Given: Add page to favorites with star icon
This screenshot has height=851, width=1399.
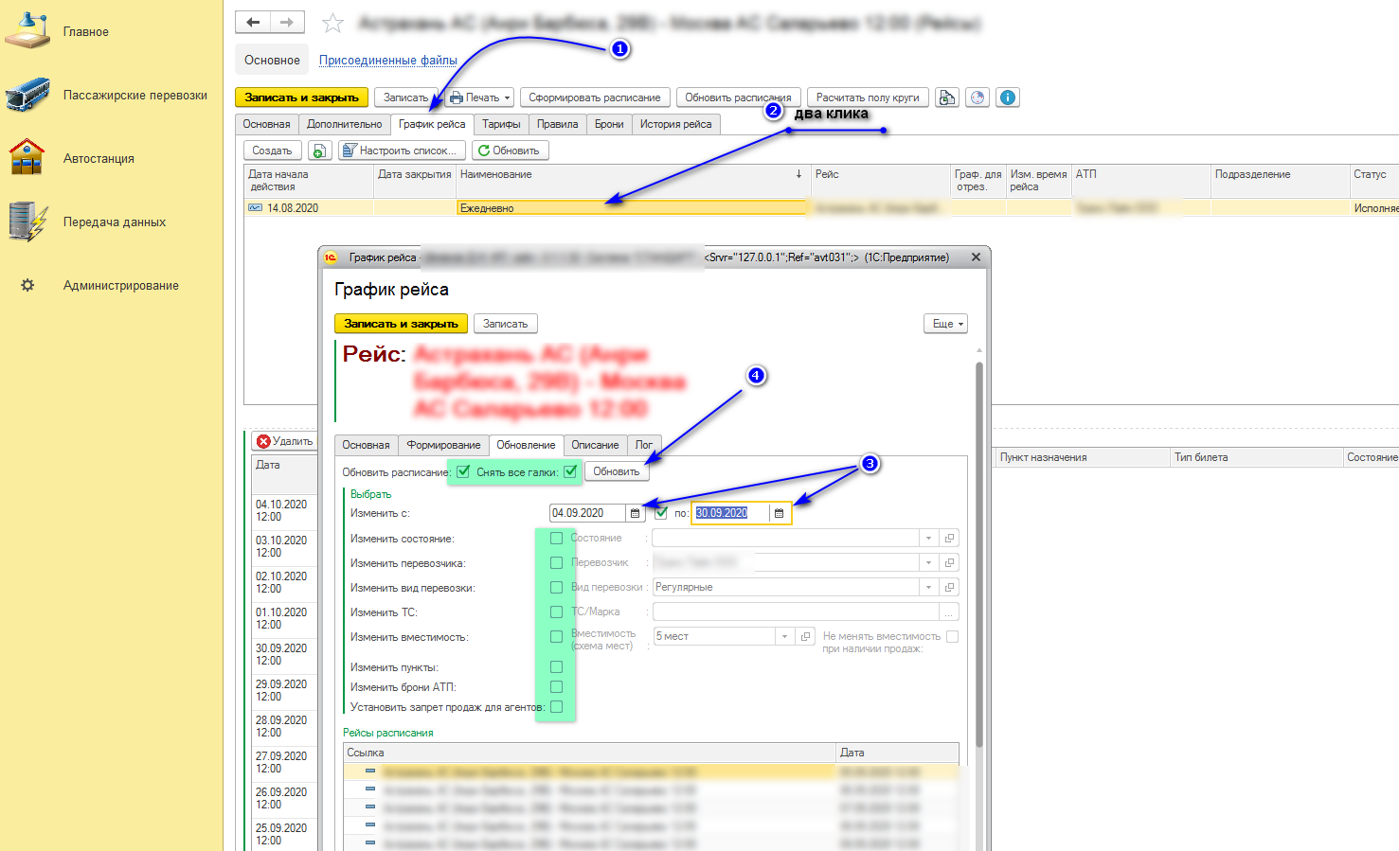Looking at the screenshot, I should tap(332, 23).
